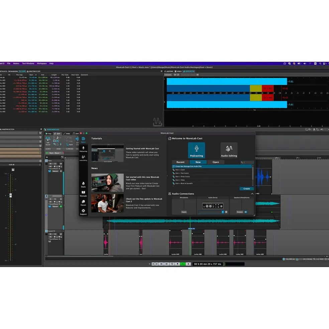Solo the Host track

point(55,164)
